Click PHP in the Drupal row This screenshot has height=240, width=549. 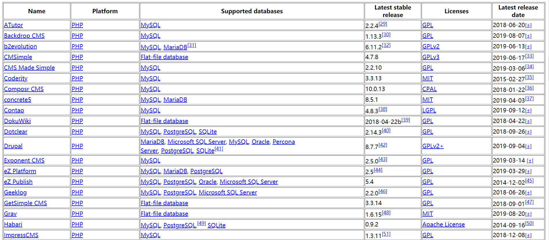(x=77, y=146)
